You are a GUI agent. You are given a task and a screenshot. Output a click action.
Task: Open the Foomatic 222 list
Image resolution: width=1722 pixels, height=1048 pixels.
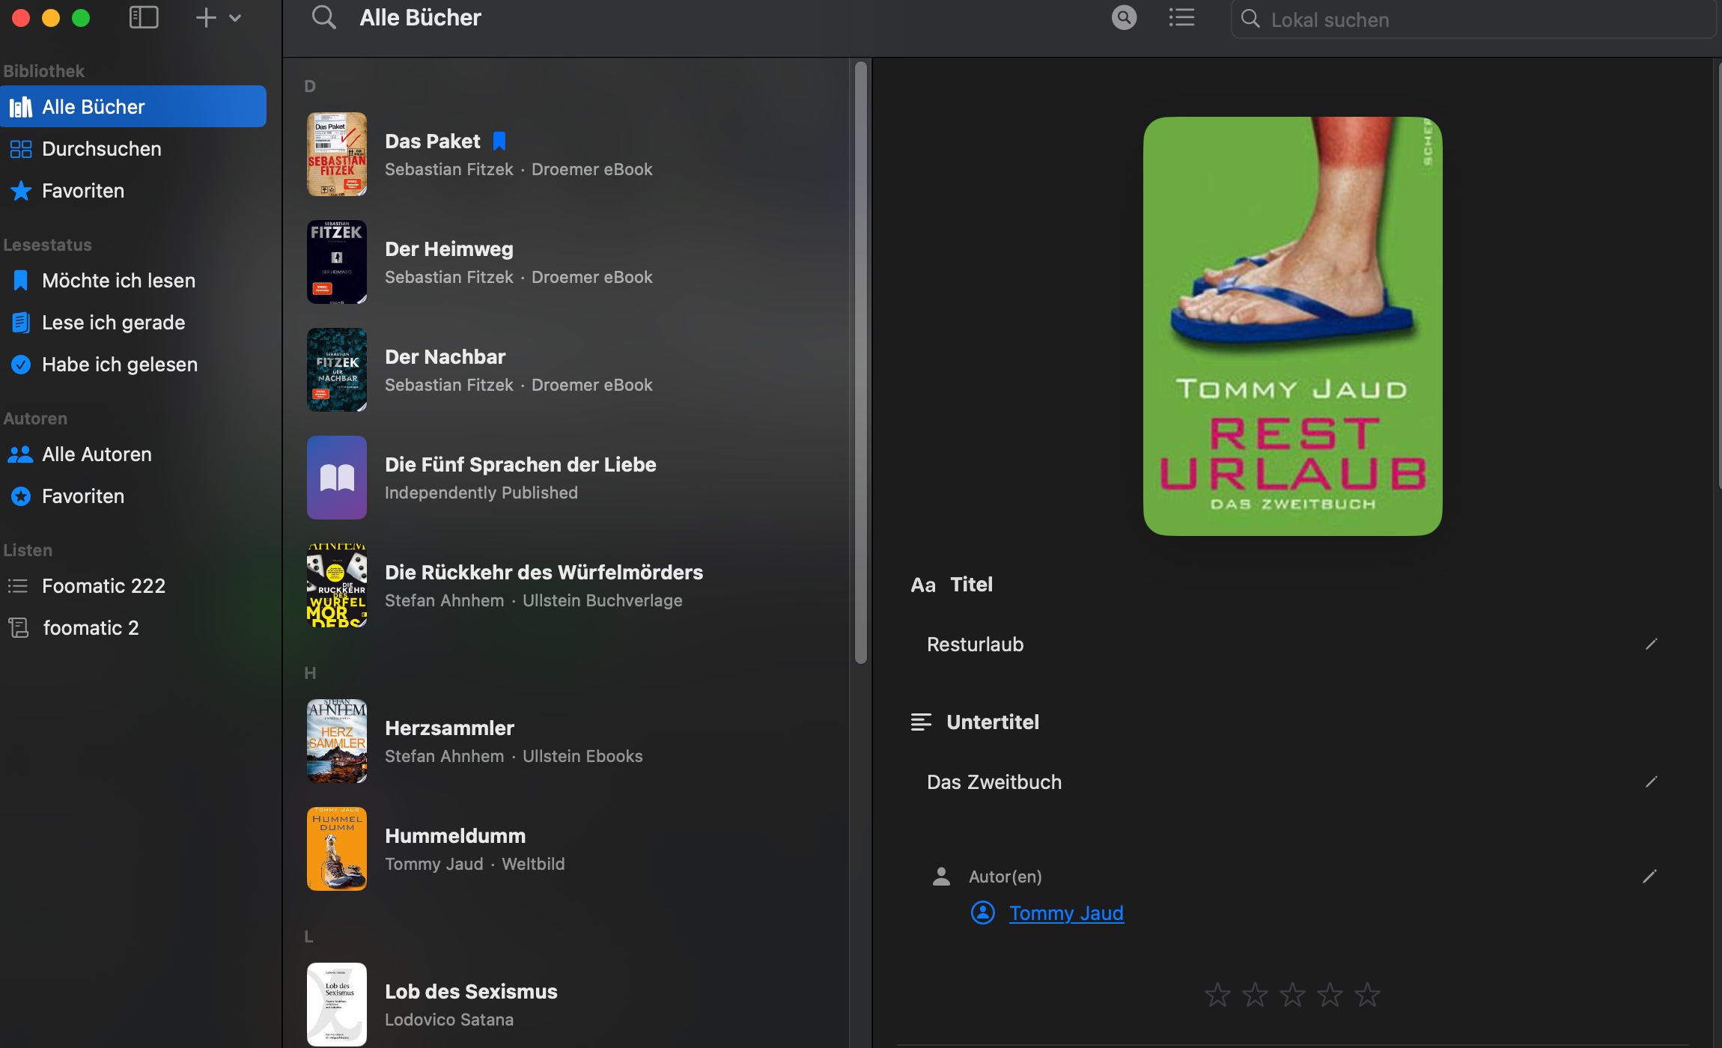coord(103,585)
